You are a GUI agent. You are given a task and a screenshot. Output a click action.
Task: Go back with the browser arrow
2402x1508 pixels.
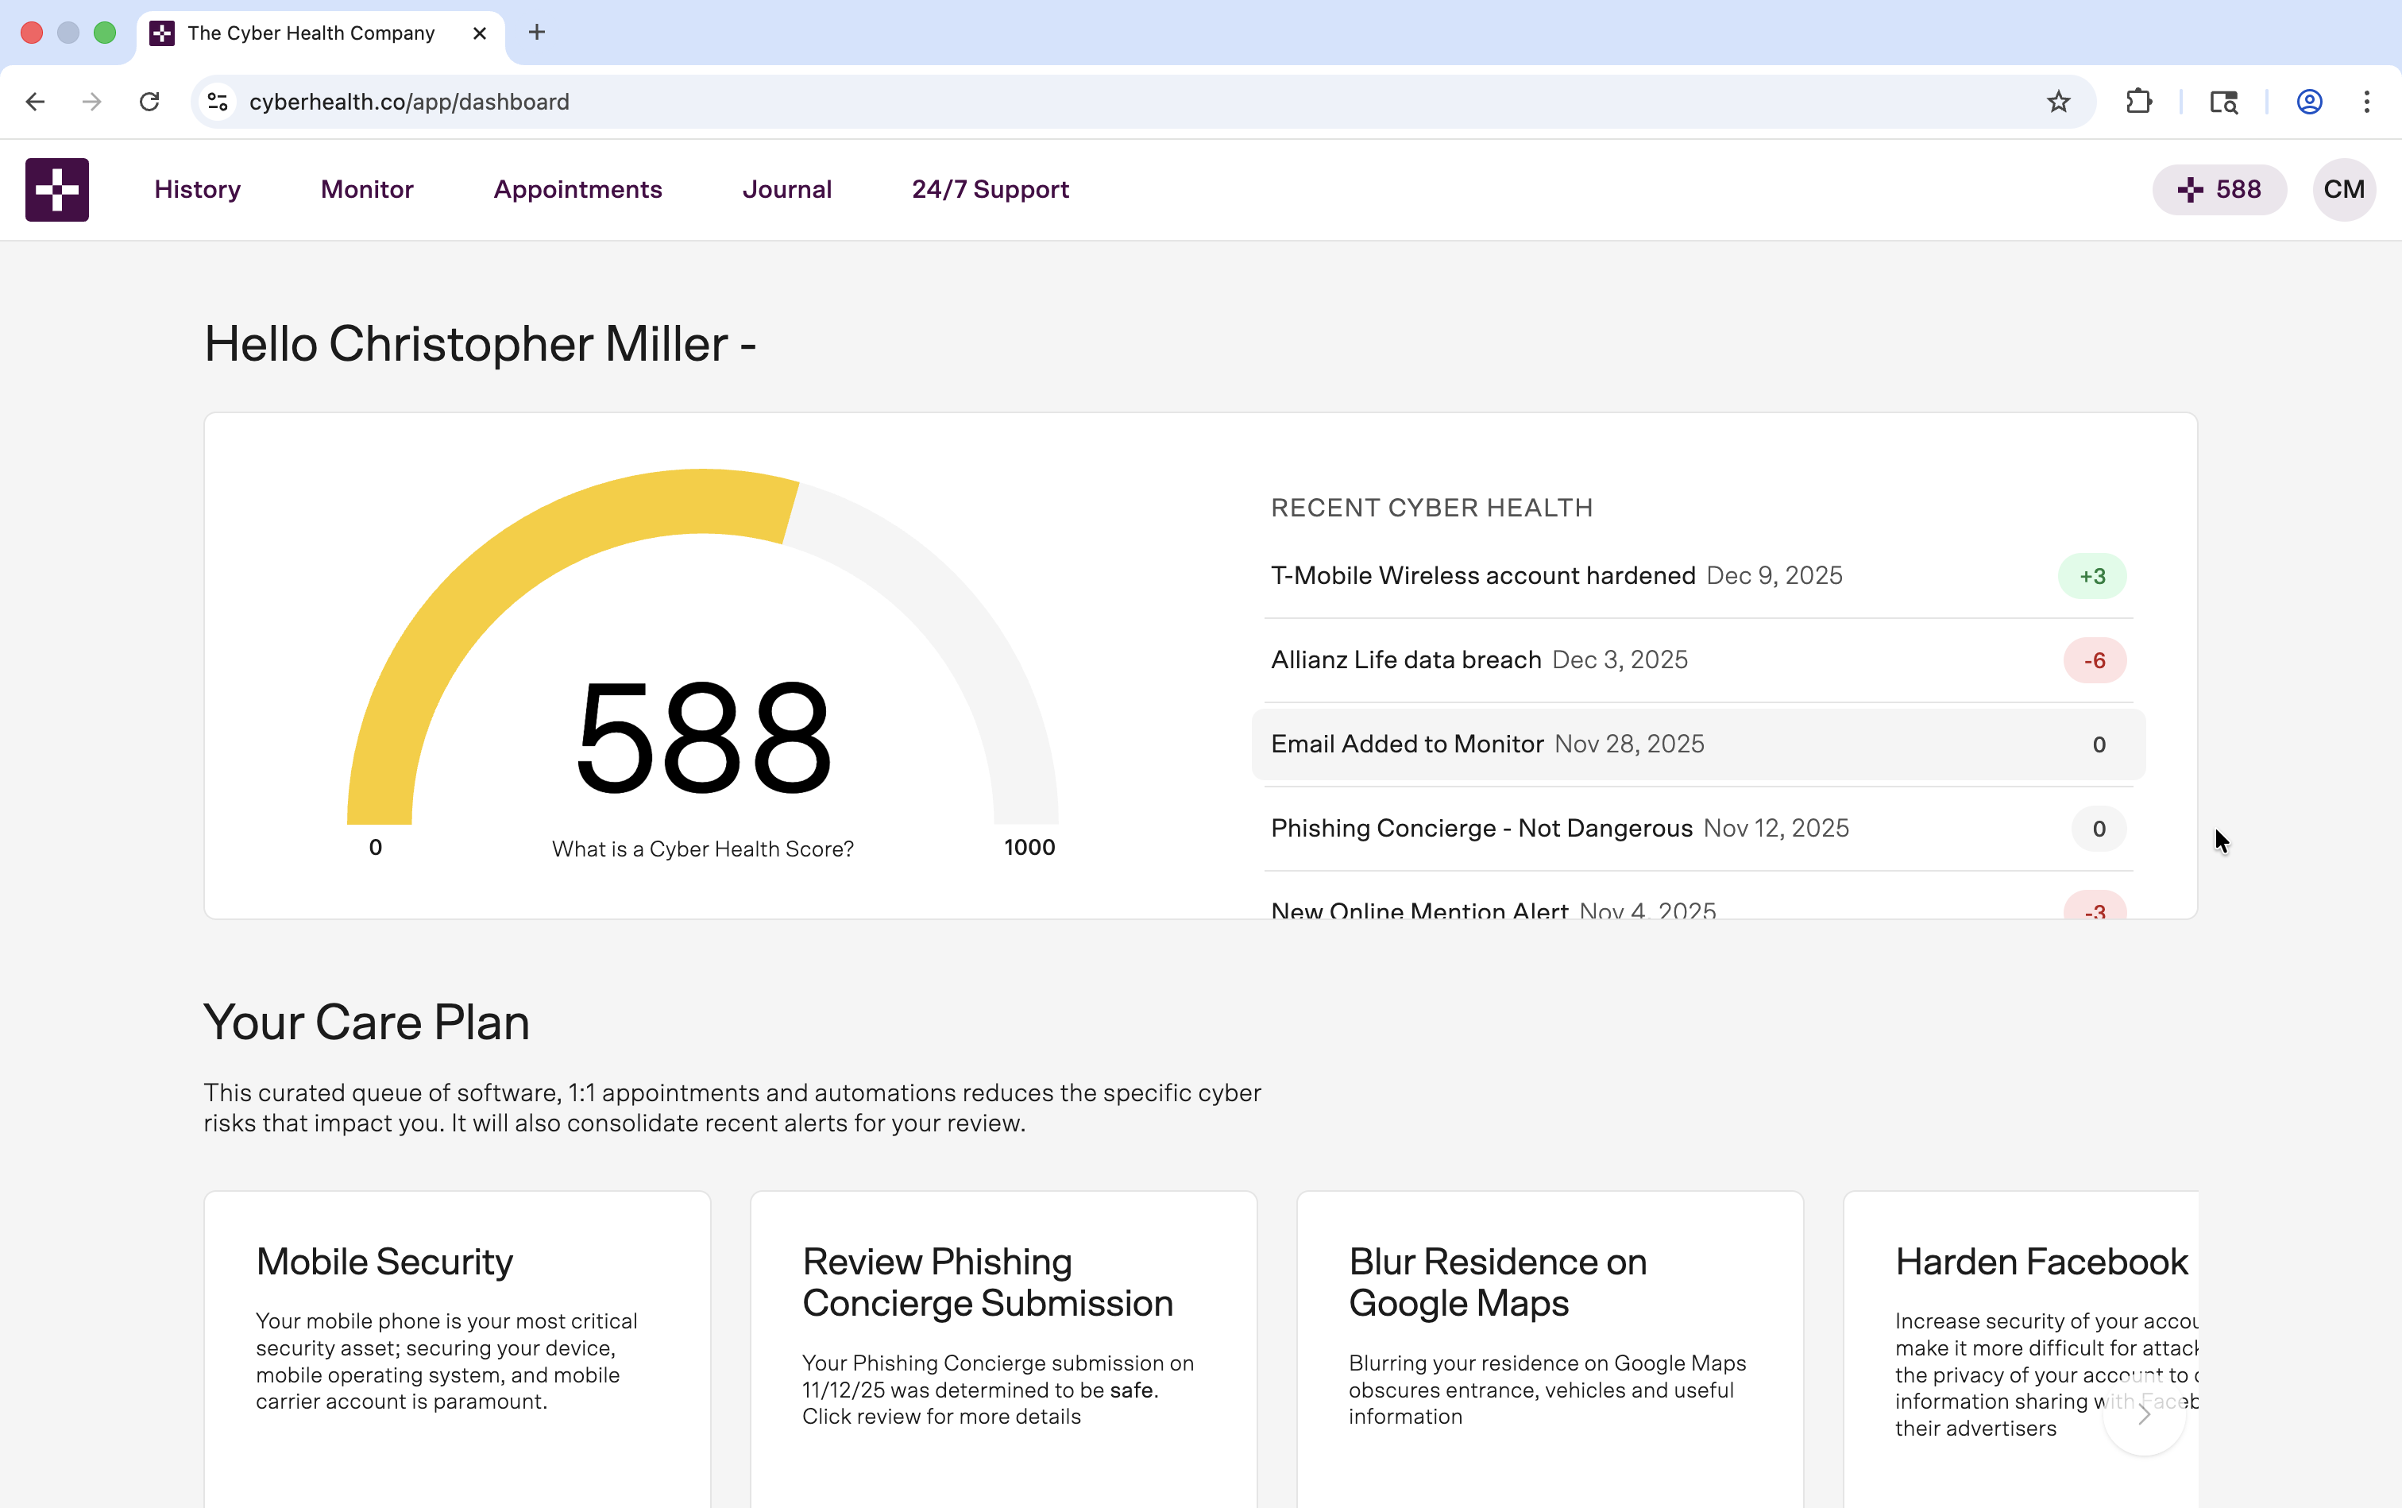pyautogui.click(x=36, y=102)
